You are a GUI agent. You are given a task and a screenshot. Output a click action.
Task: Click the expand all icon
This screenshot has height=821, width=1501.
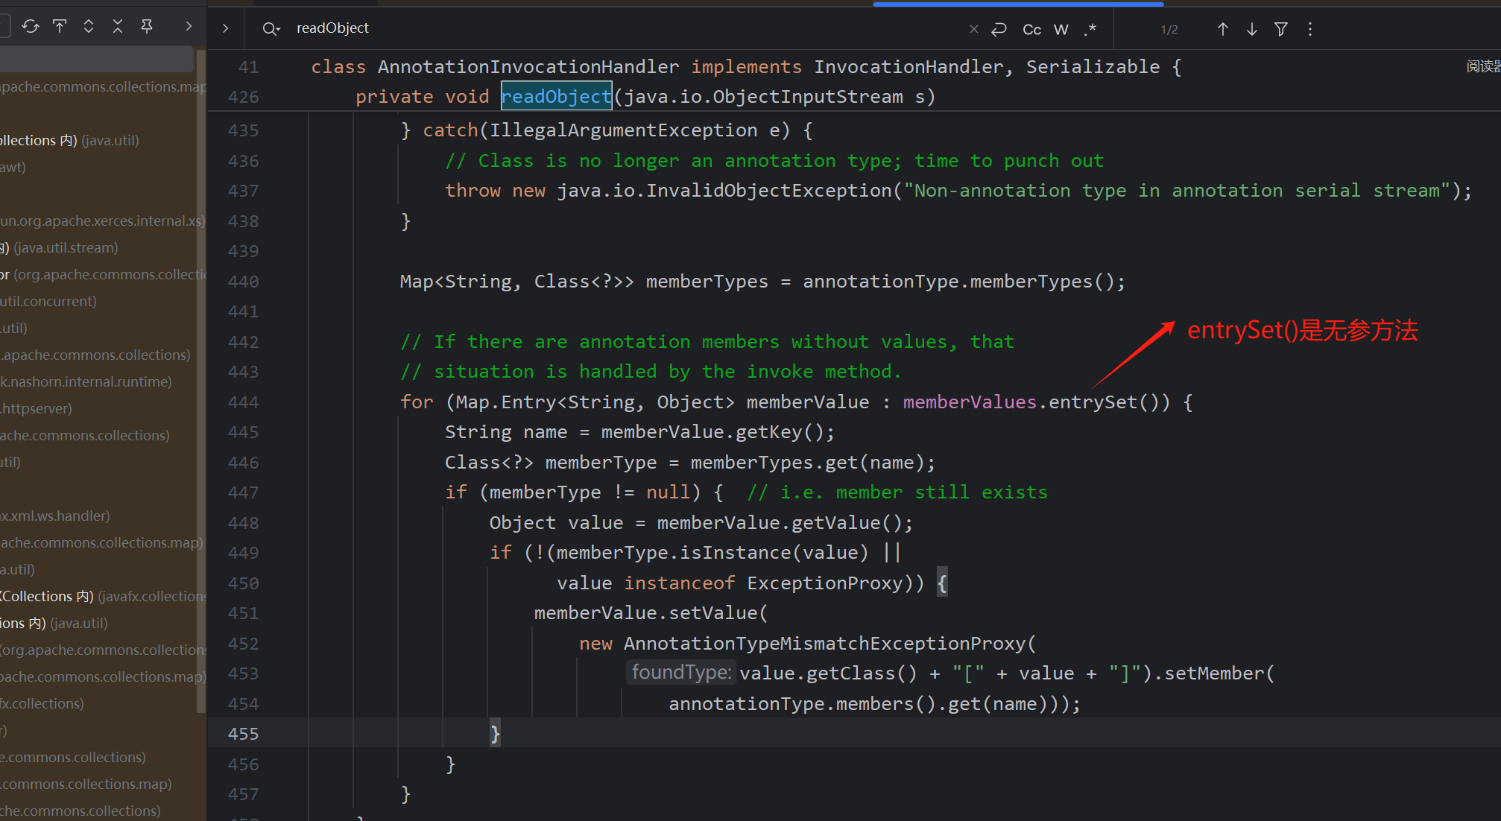point(89,27)
